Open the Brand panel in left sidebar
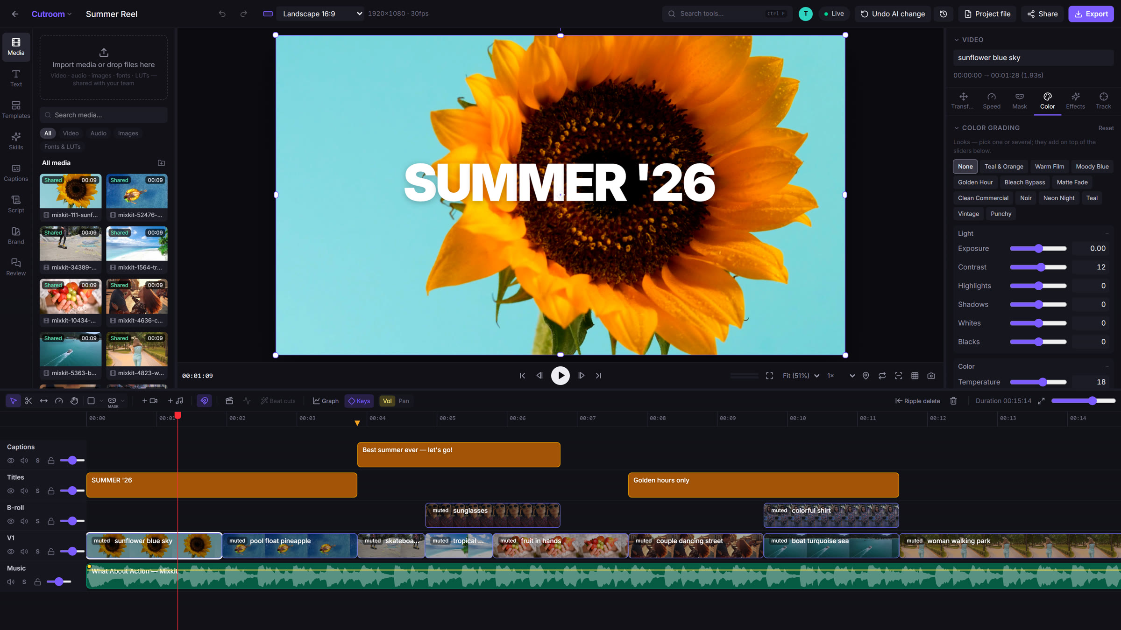 click(x=16, y=236)
